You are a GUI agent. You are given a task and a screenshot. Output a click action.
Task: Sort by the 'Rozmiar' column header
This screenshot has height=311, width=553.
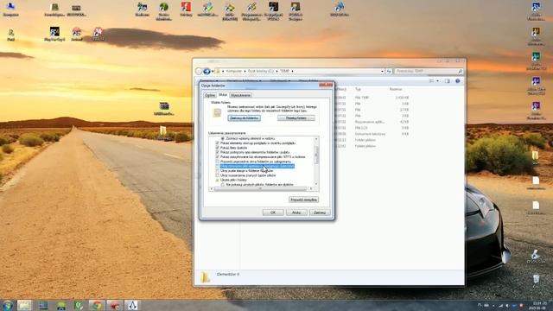[x=396, y=89]
